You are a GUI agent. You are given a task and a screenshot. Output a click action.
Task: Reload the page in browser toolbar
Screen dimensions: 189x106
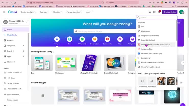pyautogui.click(x=11, y=3)
